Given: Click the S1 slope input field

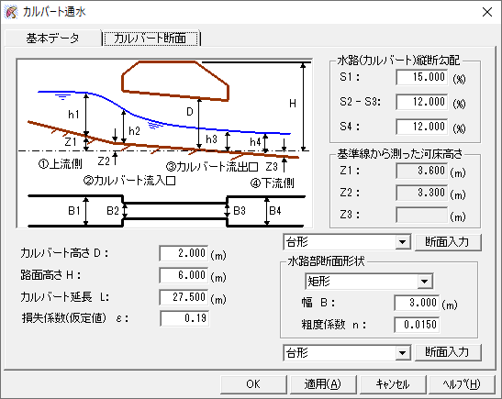Looking at the screenshot, I should point(421,77).
